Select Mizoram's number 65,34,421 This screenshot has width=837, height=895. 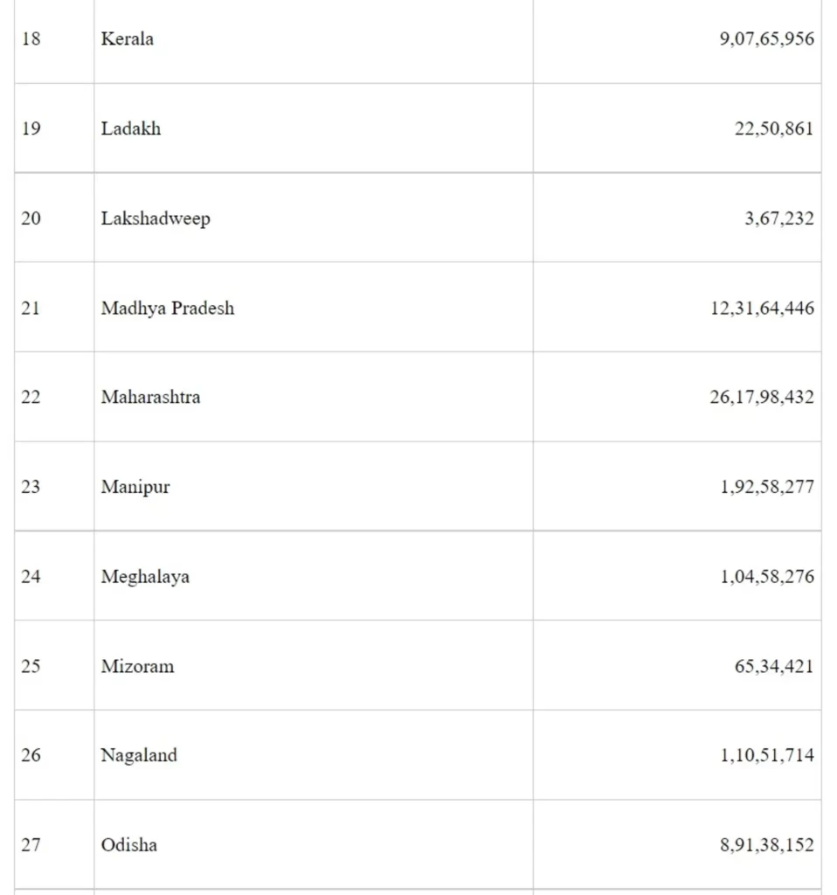click(x=774, y=667)
